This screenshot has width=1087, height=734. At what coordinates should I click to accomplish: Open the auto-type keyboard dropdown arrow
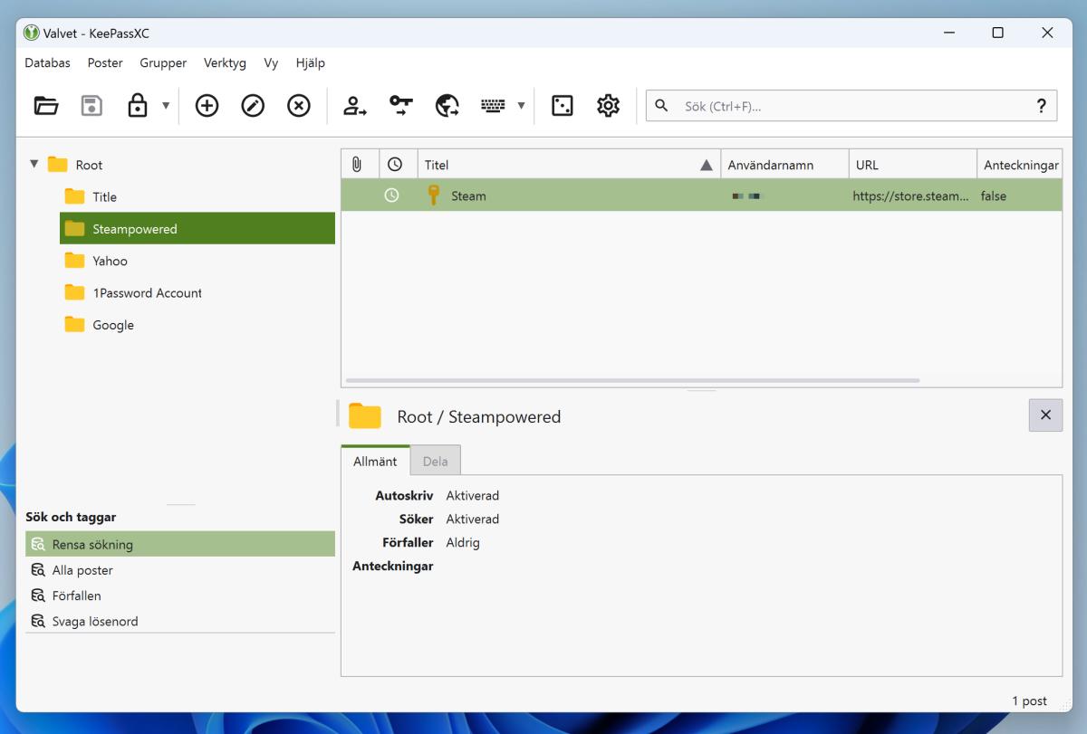[521, 106]
